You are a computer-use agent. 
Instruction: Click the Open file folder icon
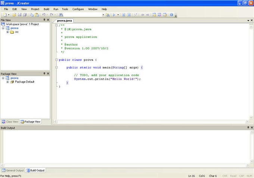[14, 15]
